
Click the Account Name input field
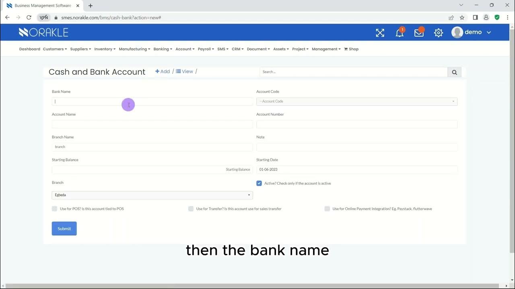click(x=152, y=124)
